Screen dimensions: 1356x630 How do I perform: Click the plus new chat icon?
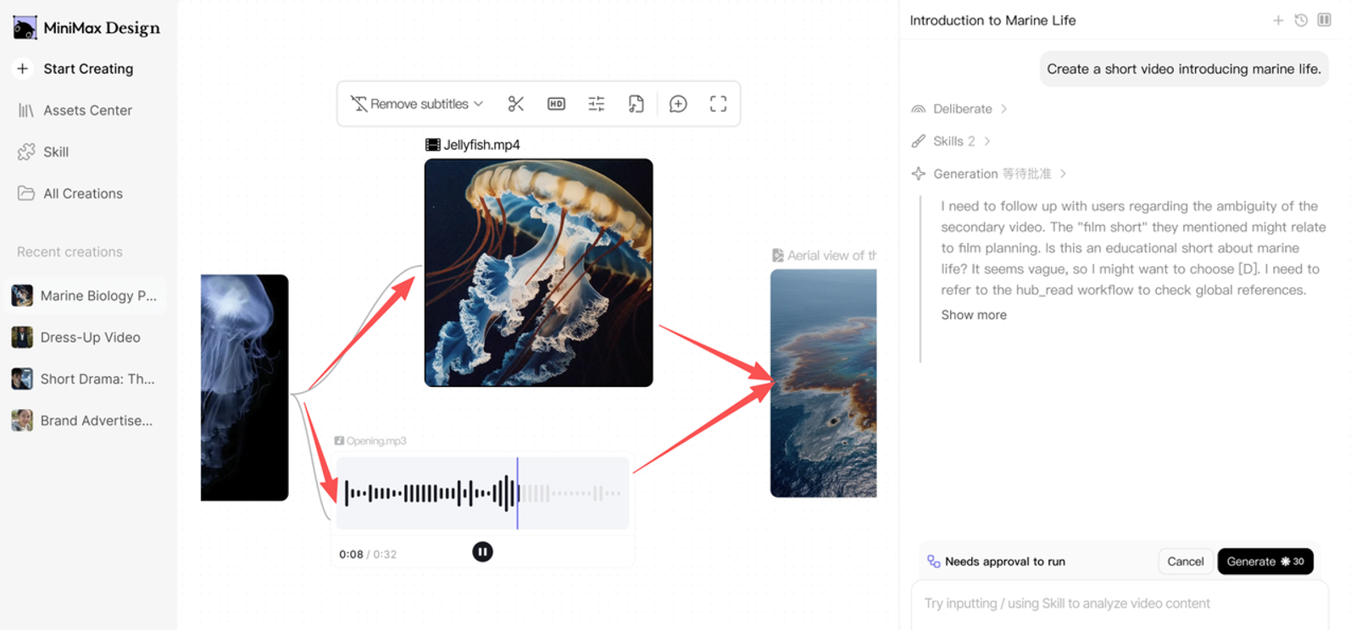coord(1278,20)
